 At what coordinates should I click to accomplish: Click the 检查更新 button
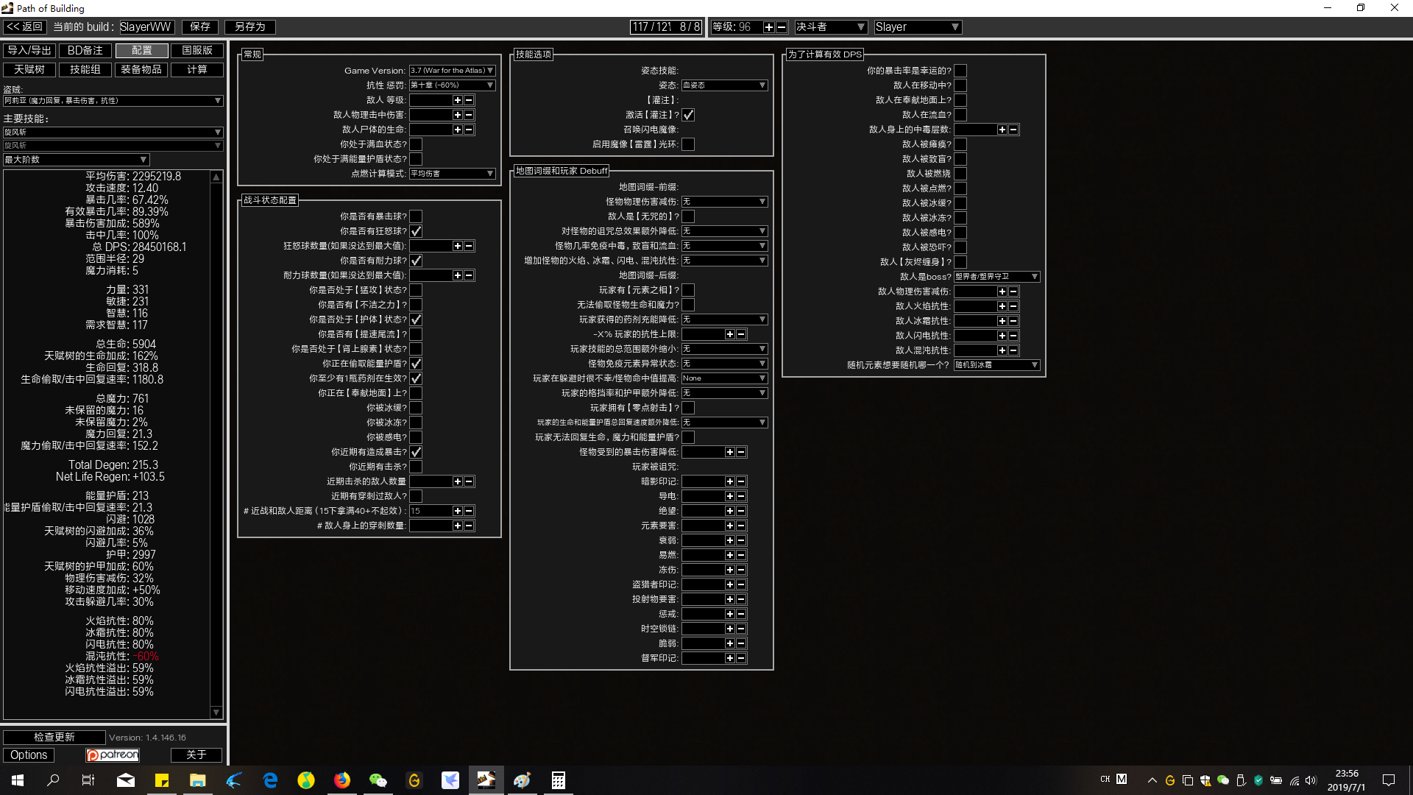click(x=54, y=737)
